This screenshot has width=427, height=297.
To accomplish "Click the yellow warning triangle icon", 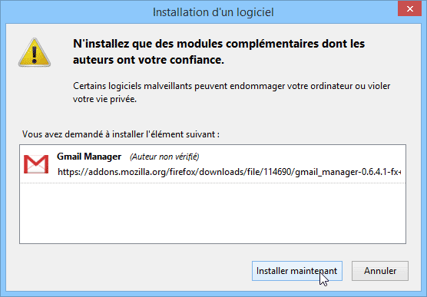I will [35, 52].
